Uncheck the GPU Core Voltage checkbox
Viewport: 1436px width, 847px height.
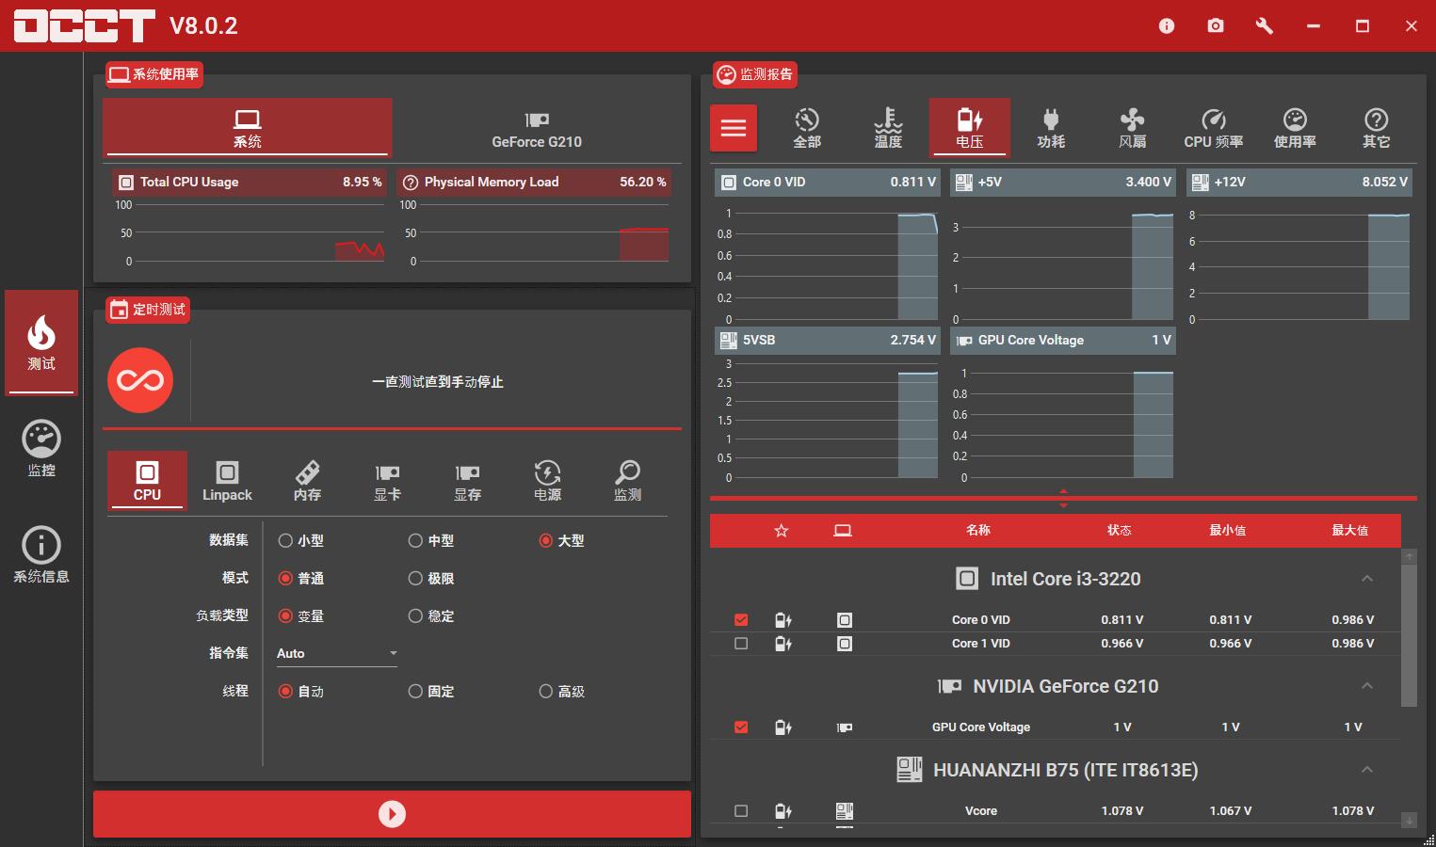pos(741,727)
